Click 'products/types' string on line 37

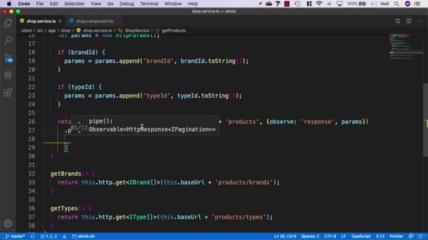click(x=239, y=217)
